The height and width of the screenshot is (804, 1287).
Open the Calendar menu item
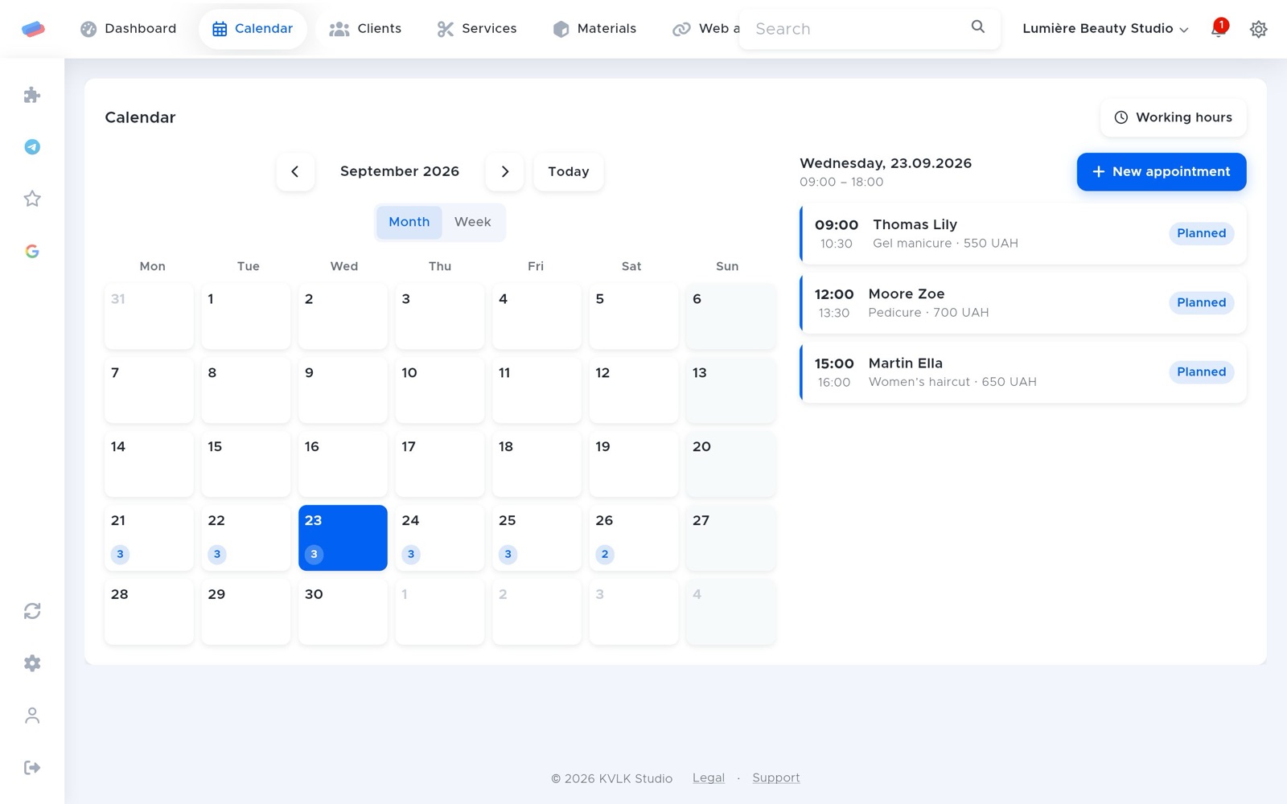(253, 29)
